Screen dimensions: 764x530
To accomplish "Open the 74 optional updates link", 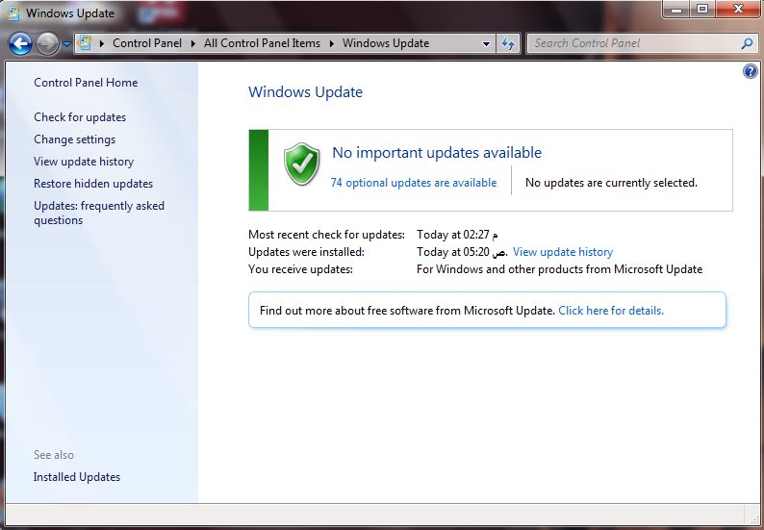I will pyautogui.click(x=414, y=183).
